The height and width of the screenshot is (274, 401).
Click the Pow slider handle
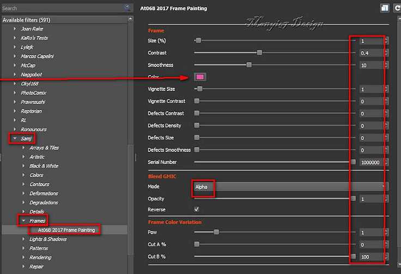(x=216, y=232)
